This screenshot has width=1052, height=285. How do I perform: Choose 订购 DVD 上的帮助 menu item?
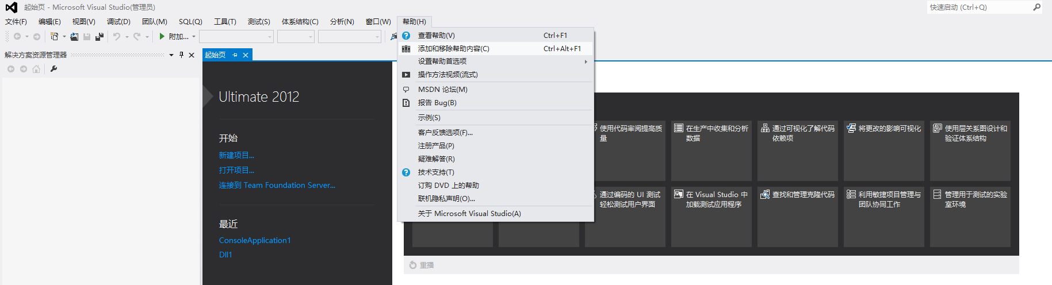tap(495, 186)
